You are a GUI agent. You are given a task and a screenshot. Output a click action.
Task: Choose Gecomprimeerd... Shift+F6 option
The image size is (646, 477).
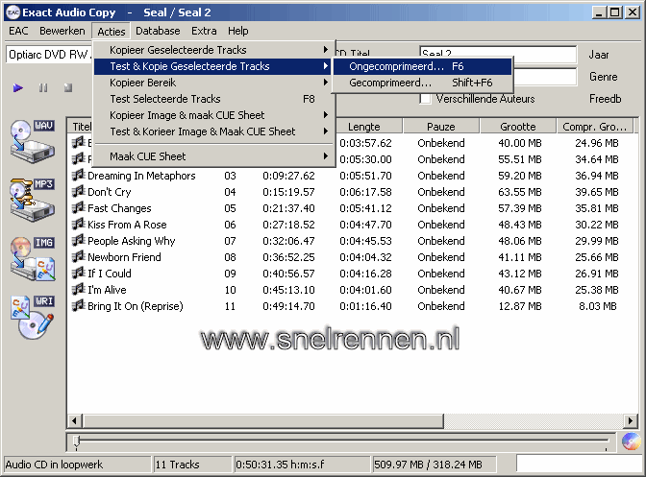pos(422,83)
